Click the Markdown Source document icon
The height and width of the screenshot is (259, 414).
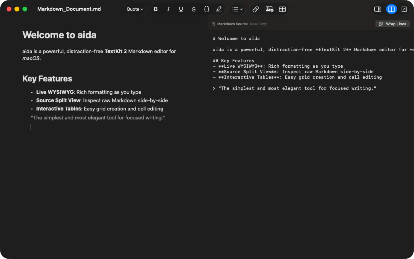213,24
